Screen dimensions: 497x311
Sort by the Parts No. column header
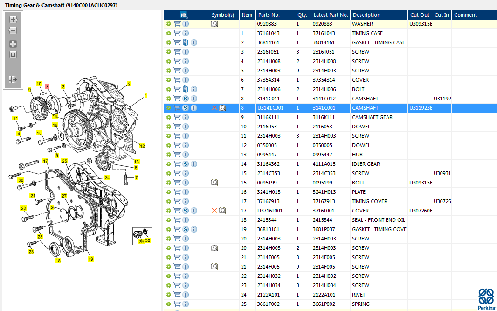(x=269, y=15)
